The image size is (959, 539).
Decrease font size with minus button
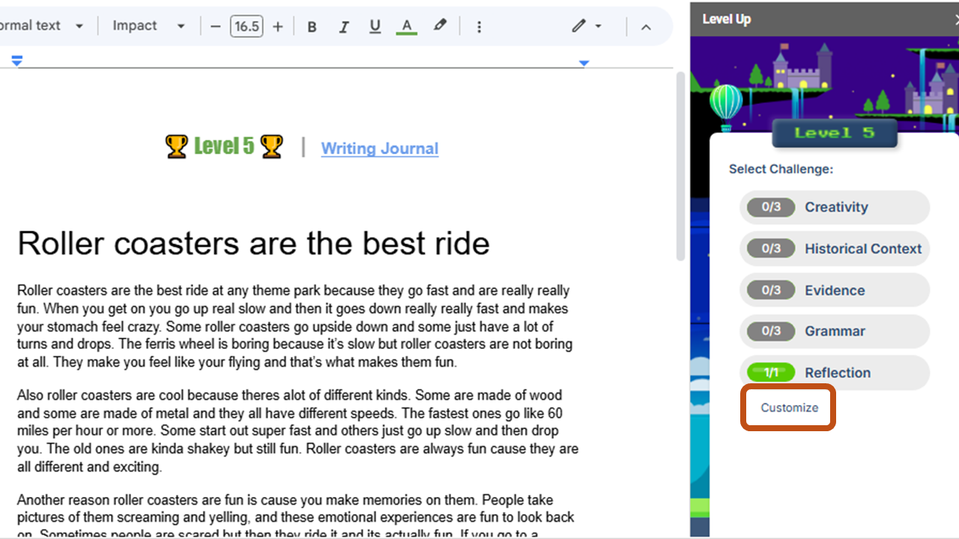216,27
